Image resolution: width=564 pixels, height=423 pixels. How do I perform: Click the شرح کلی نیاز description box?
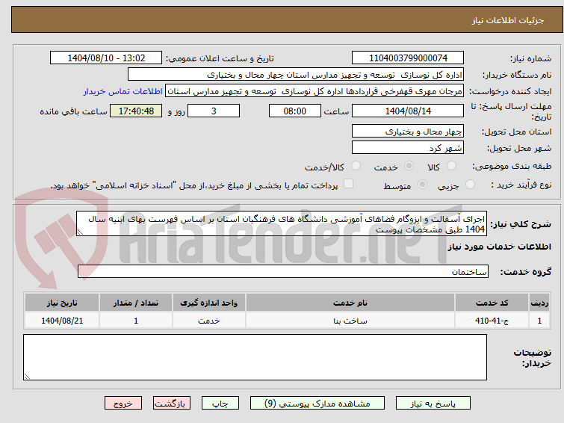[x=282, y=224]
